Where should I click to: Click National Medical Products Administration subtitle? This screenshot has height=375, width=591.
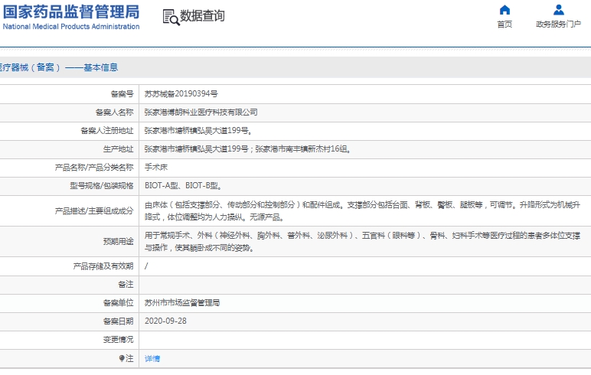coord(71,27)
